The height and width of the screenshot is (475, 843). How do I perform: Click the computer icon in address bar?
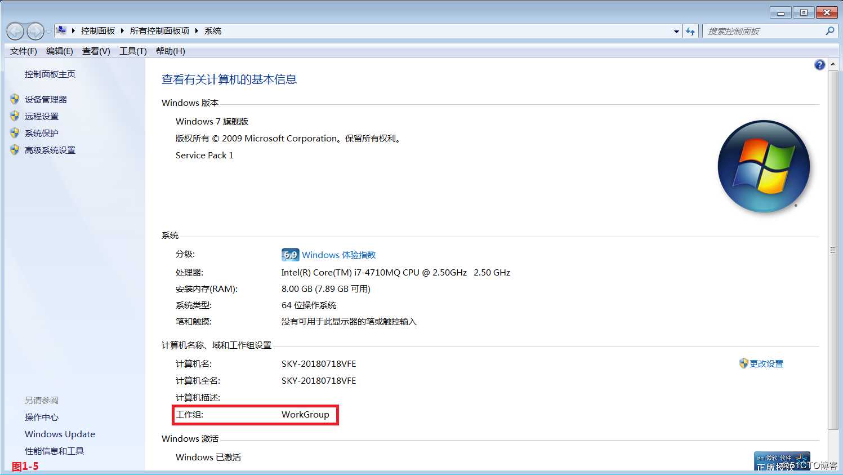point(61,30)
